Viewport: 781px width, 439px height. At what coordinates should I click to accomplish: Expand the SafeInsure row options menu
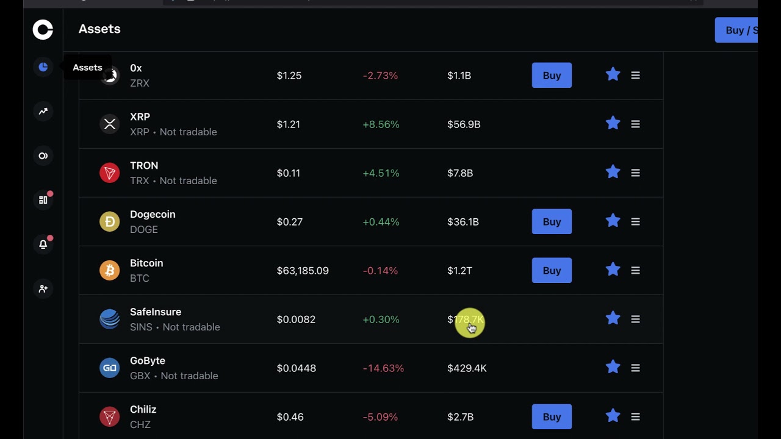pyautogui.click(x=635, y=319)
